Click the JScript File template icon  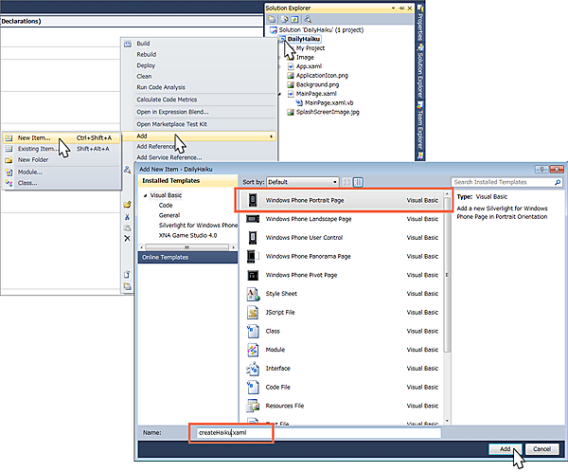253,312
